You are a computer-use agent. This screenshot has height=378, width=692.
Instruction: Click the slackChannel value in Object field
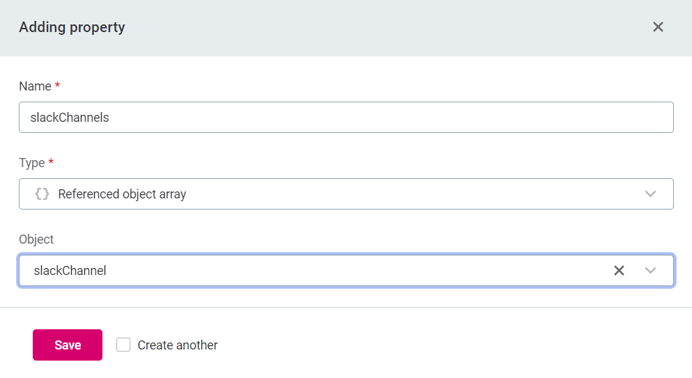click(70, 271)
